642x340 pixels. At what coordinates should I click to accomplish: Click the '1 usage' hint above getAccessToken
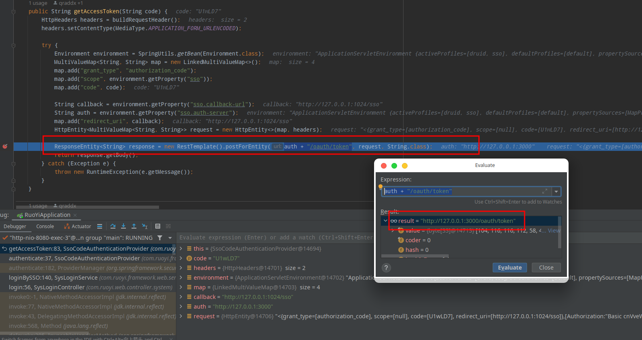[38, 3]
